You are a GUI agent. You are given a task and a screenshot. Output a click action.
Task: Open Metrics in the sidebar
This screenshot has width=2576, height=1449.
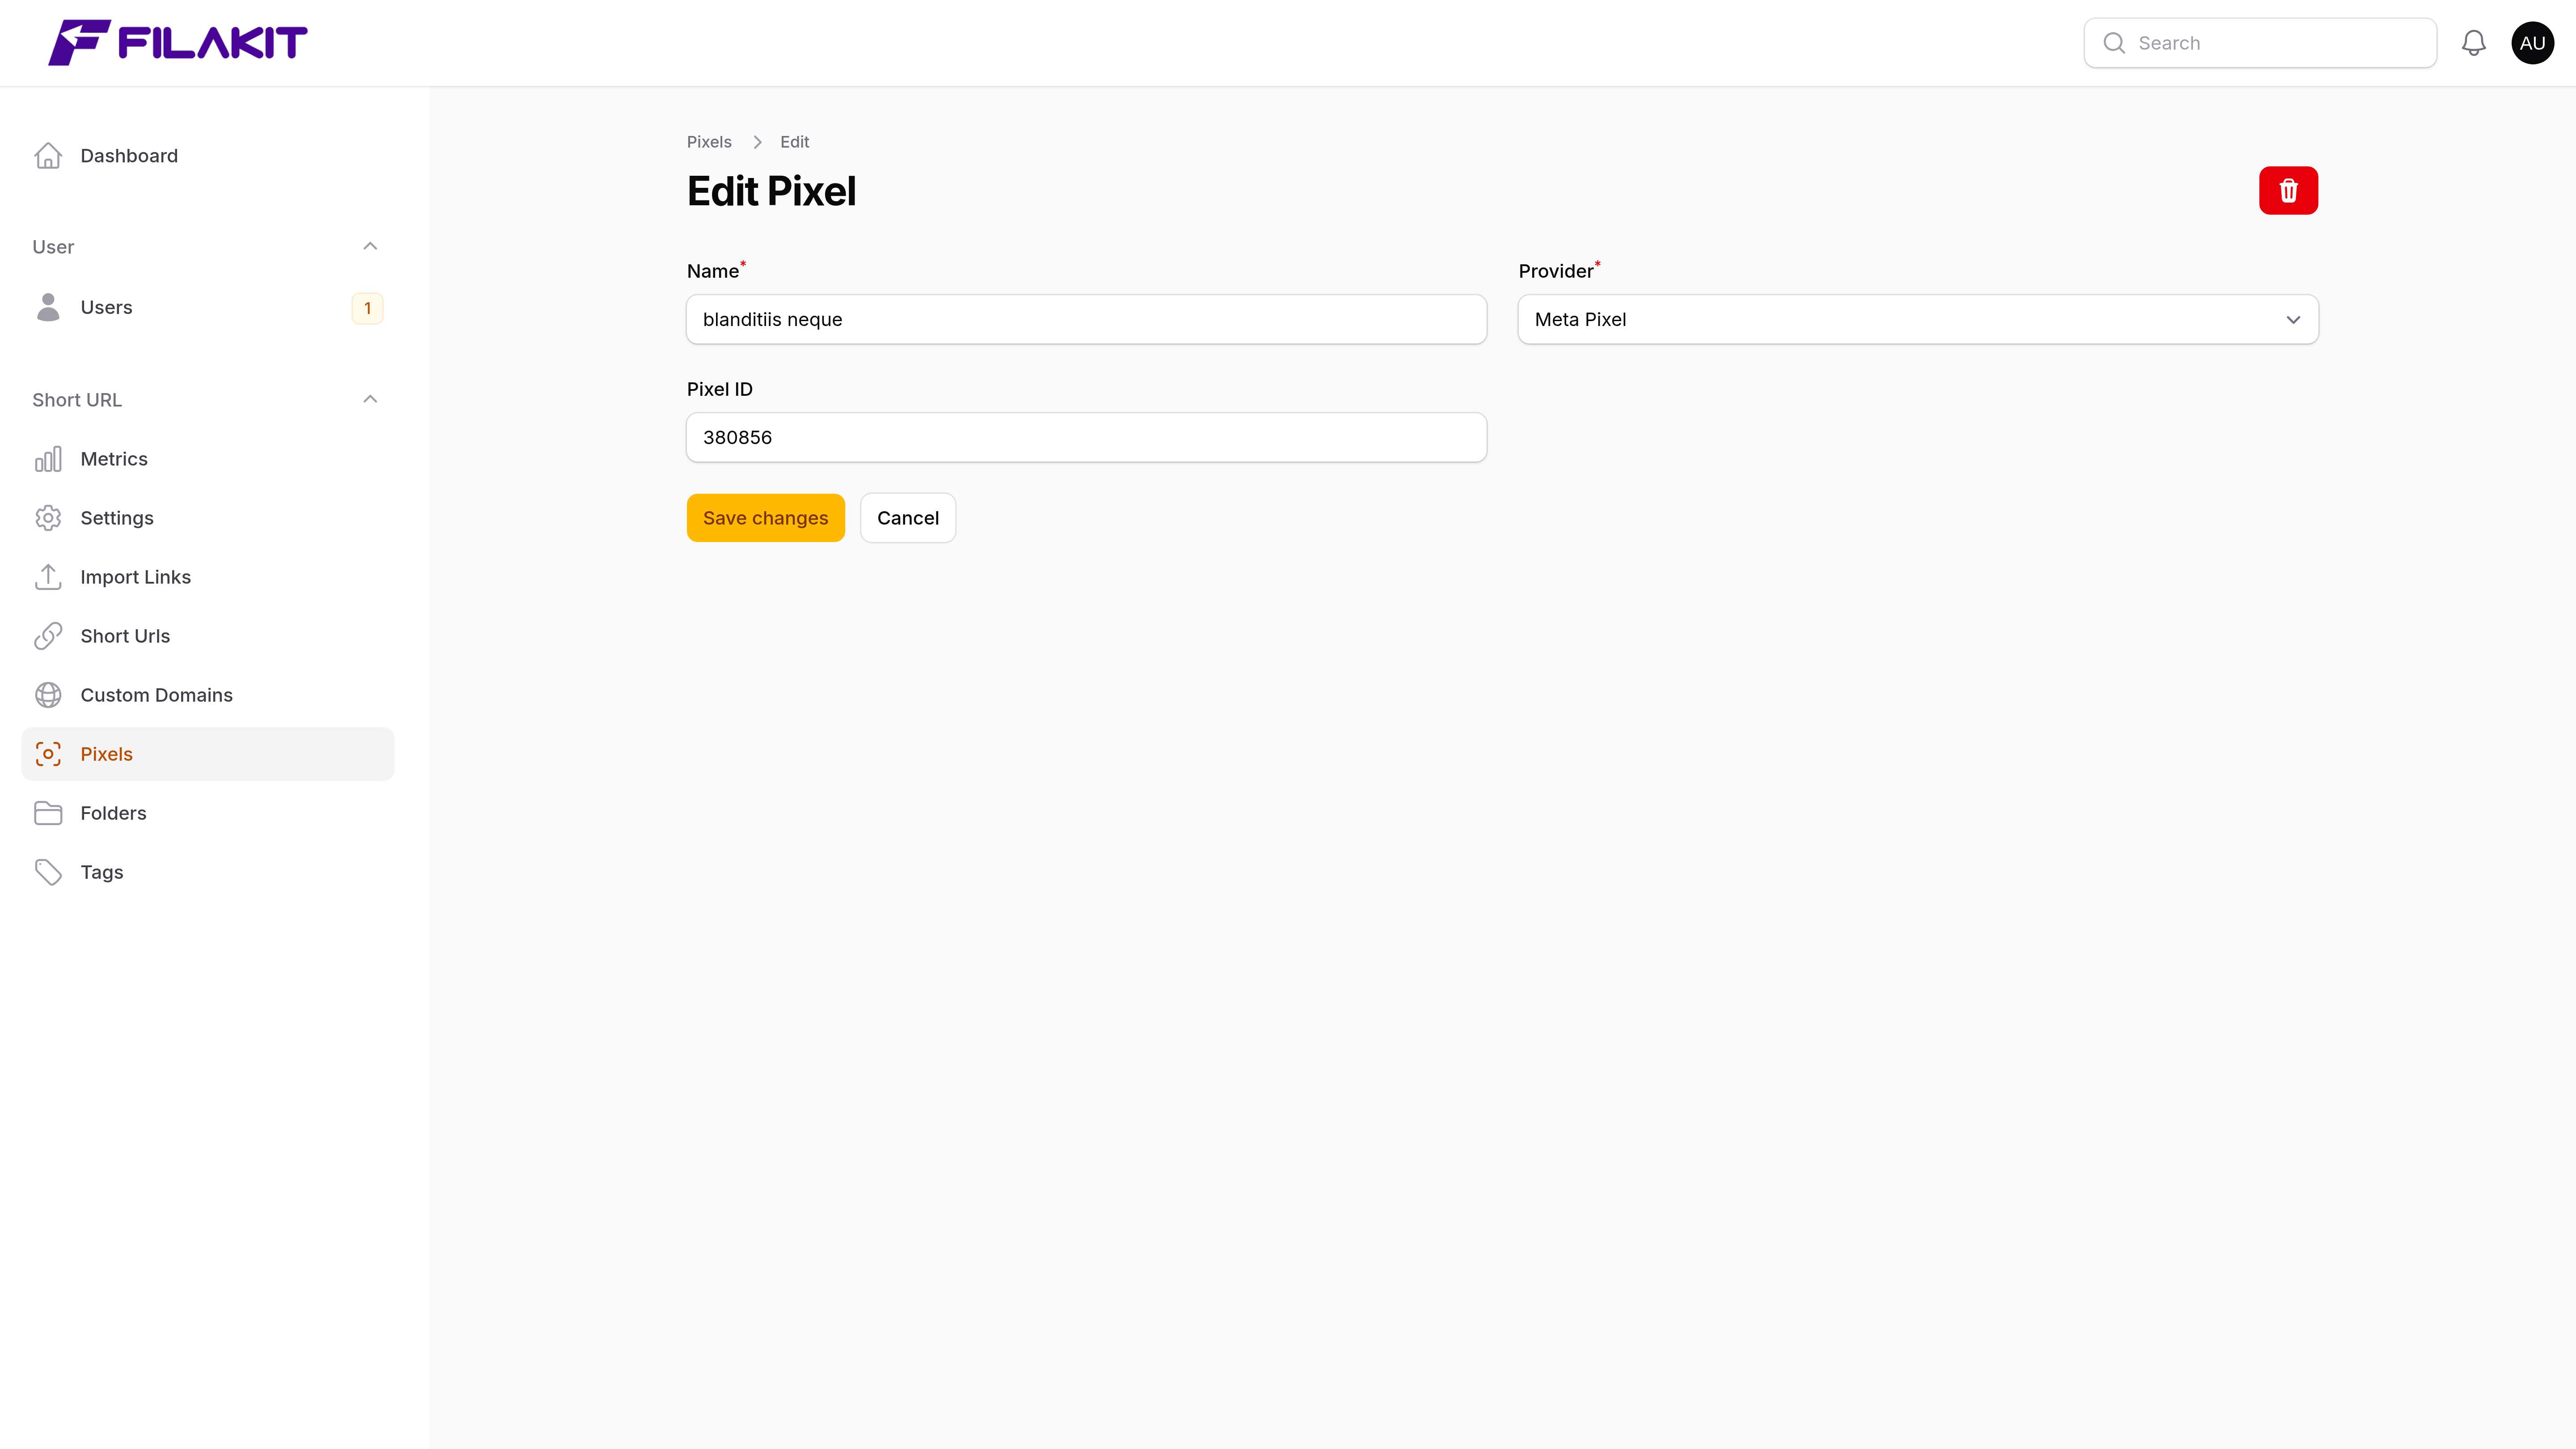208,459
